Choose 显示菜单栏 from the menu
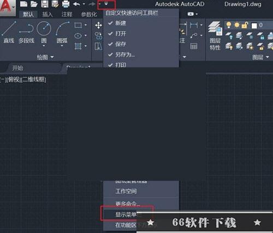The height and width of the screenshot is (233, 273). pyautogui.click(x=127, y=214)
